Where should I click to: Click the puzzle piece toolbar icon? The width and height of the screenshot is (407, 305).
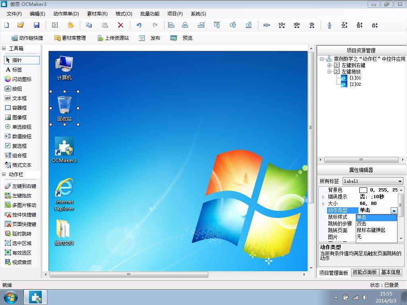tap(70, 25)
